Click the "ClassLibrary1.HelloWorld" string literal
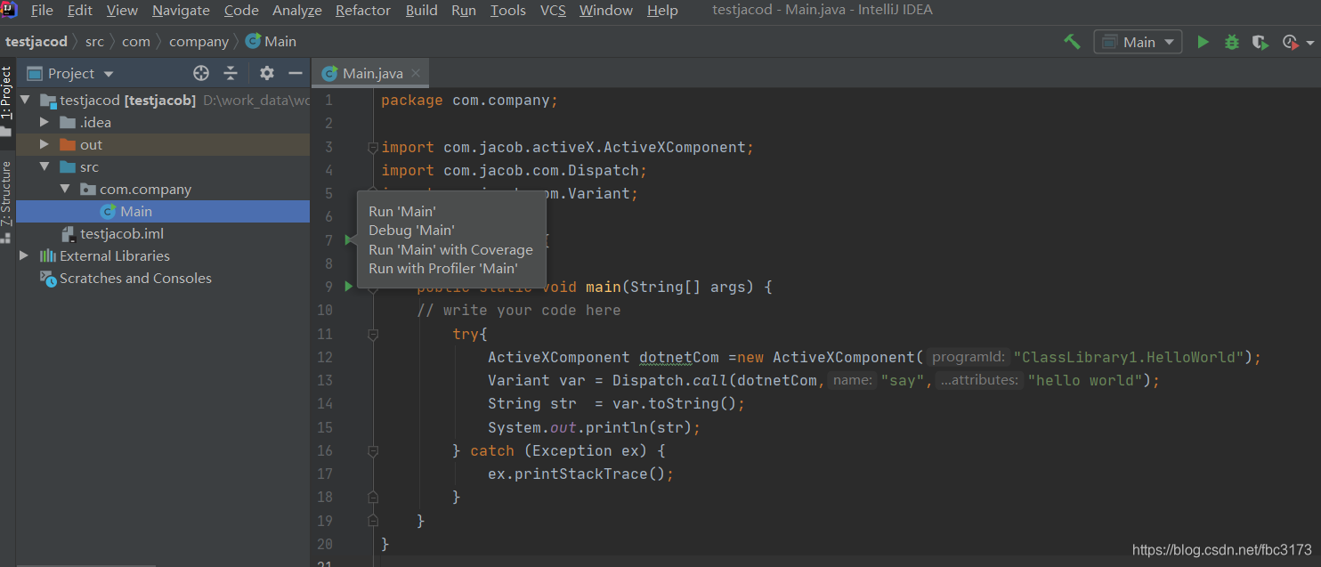Image resolution: width=1321 pixels, height=567 pixels. [1129, 357]
